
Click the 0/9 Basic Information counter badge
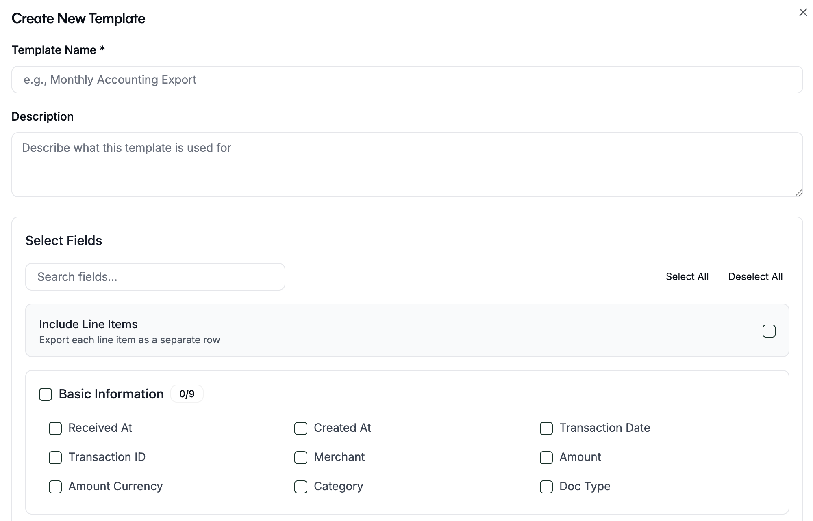[x=187, y=394]
